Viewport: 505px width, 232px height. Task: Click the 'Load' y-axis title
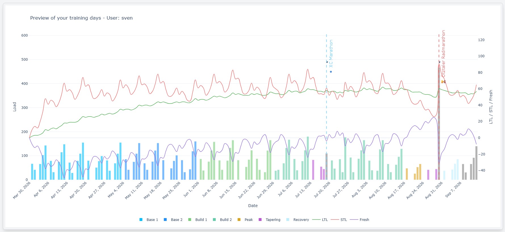[x=14, y=107]
